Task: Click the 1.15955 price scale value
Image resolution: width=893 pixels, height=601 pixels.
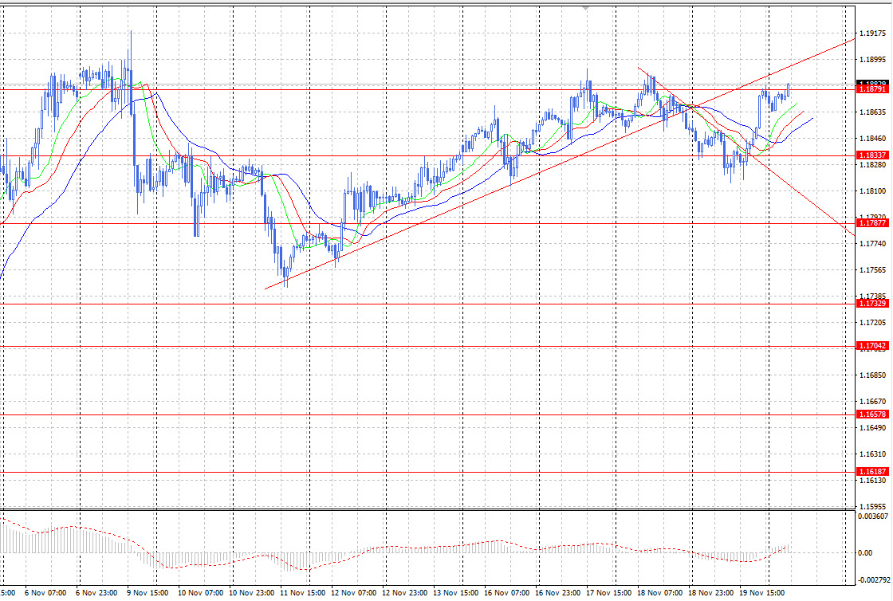Action: (872, 506)
